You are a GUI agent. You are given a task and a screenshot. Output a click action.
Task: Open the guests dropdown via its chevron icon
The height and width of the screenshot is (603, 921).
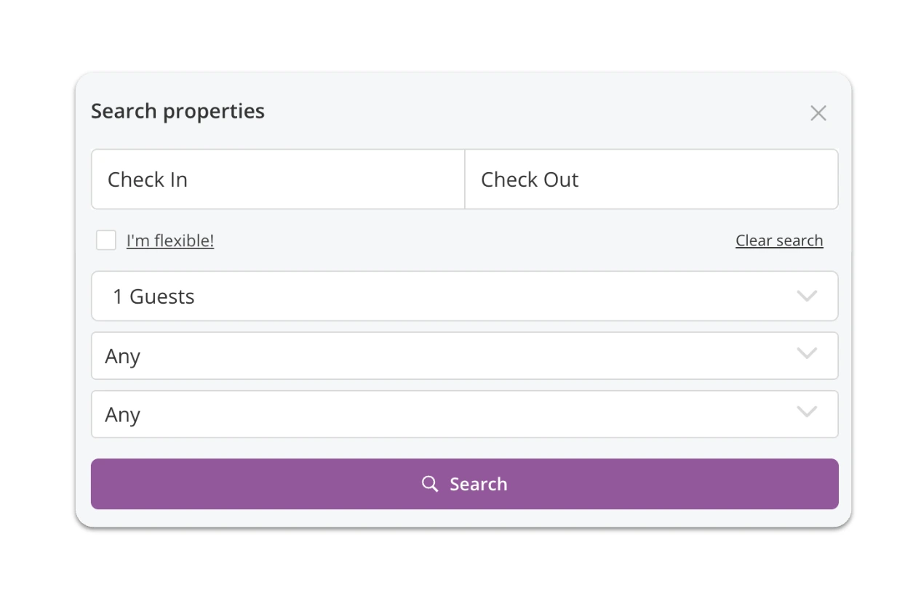click(806, 296)
